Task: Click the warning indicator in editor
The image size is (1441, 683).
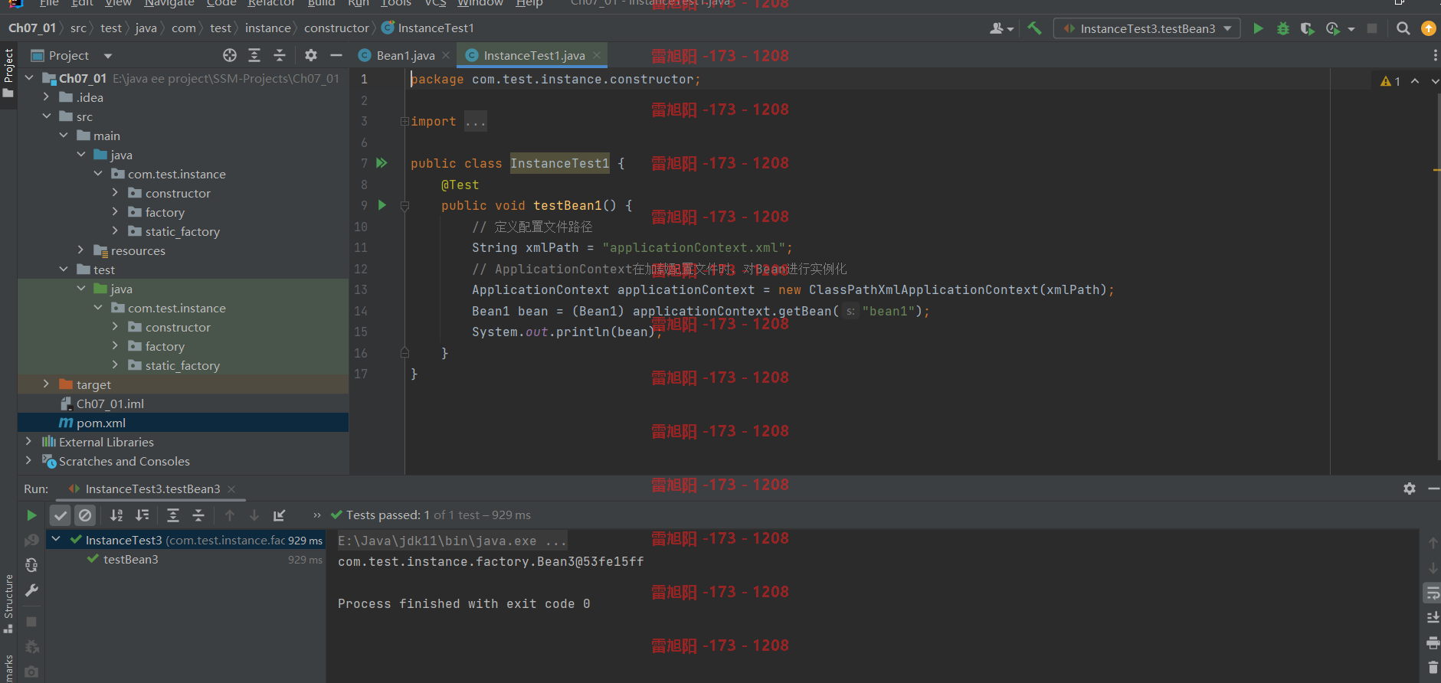Action: pos(1390,81)
